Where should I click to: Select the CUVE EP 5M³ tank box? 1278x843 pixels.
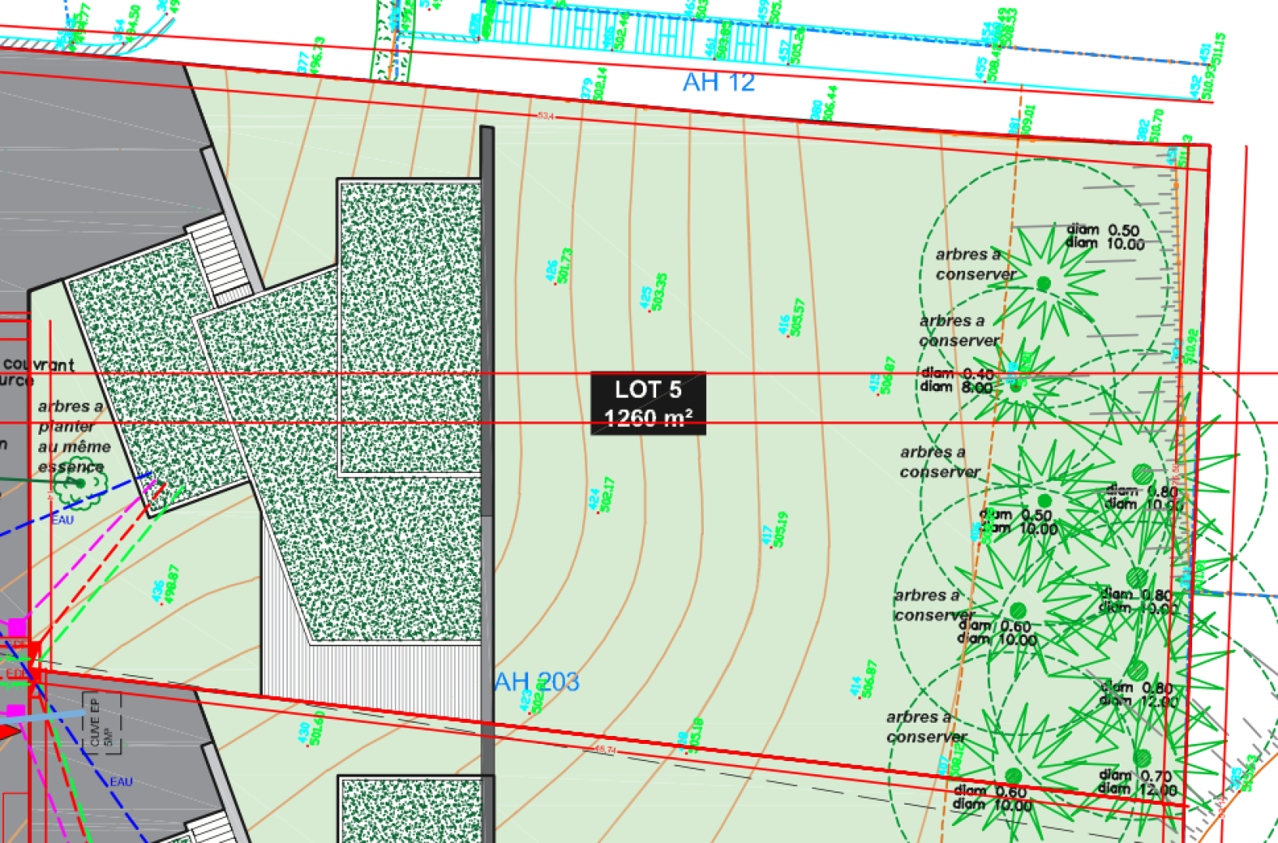point(101,724)
